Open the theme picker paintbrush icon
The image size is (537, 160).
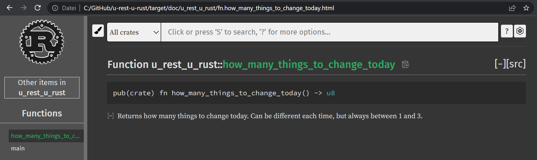pos(98,30)
